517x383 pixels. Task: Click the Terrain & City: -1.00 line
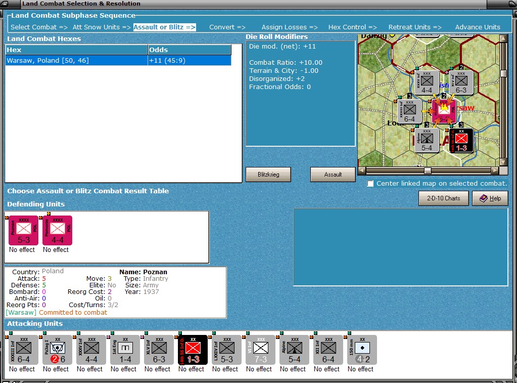coord(284,71)
